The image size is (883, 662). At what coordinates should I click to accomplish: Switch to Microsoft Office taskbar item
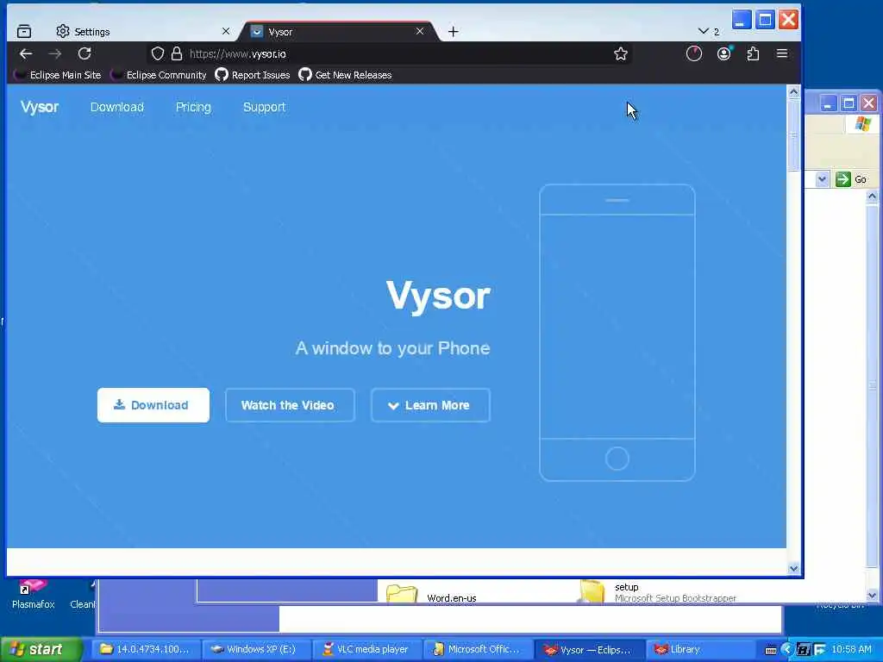pos(477,649)
